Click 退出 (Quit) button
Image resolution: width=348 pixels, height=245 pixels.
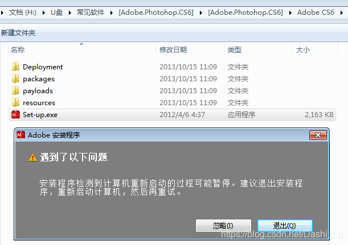(x=285, y=226)
